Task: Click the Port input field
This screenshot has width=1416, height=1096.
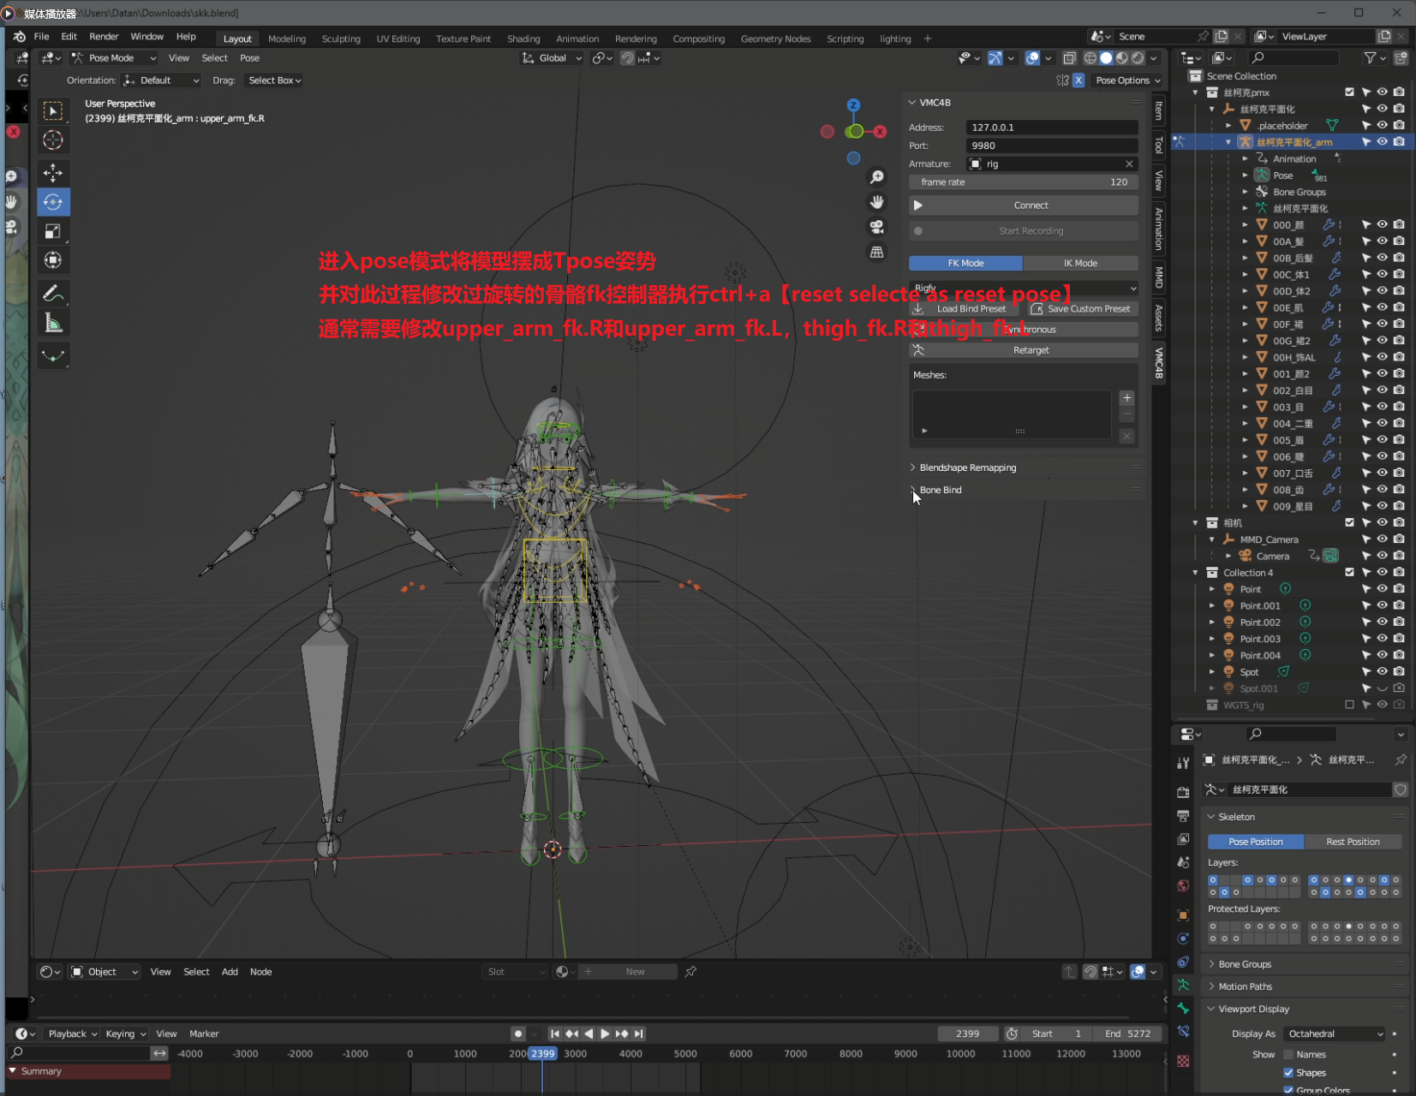Action: tap(1051, 146)
